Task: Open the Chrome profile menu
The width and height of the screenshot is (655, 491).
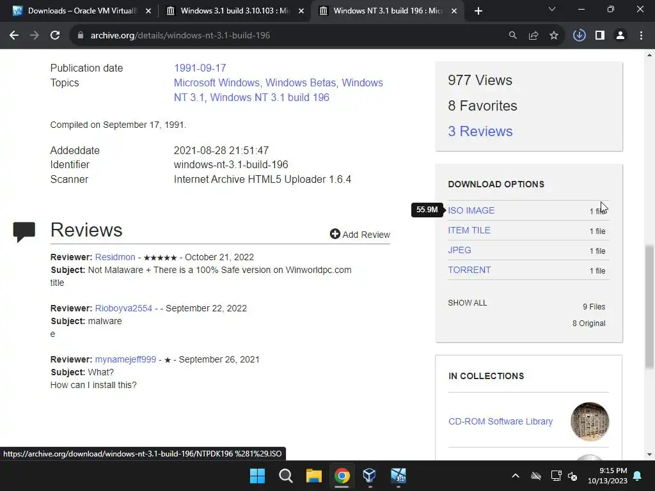Action: (x=620, y=36)
